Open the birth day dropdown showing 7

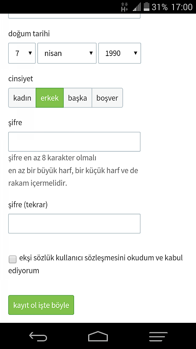(22, 53)
